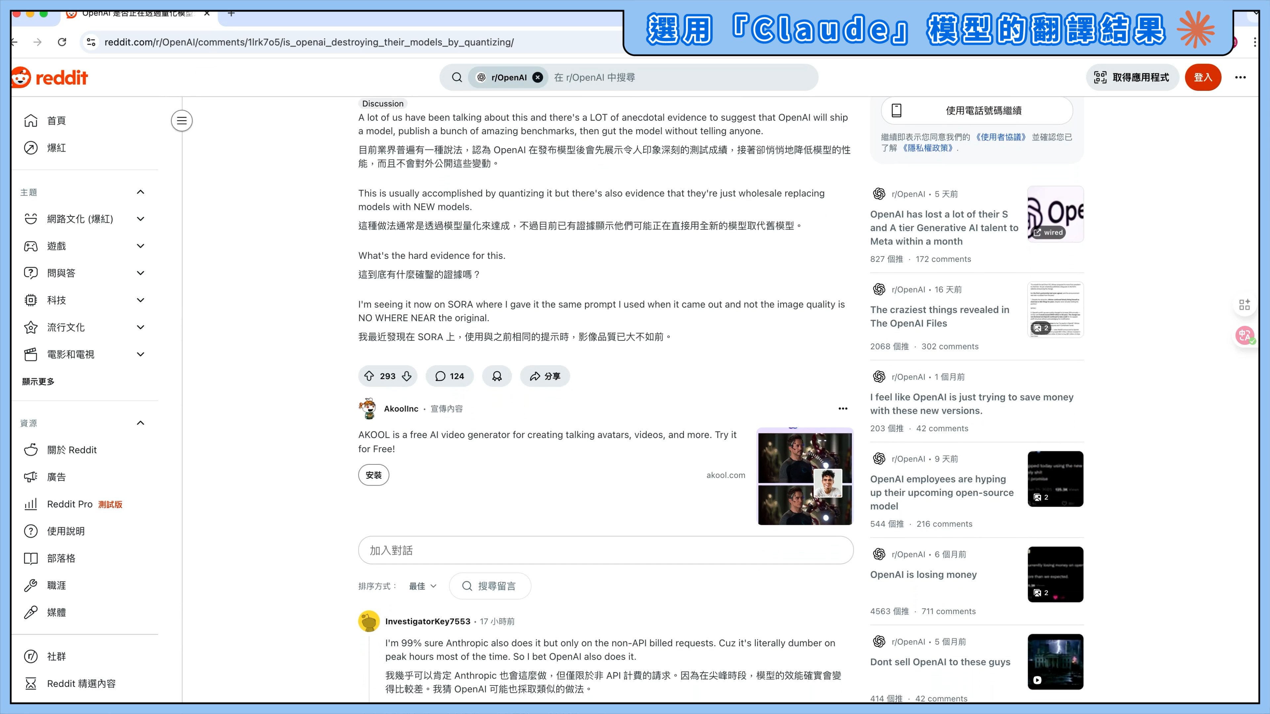
Task: Open the three-dot menu next to 登入
Action: point(1241,77)
